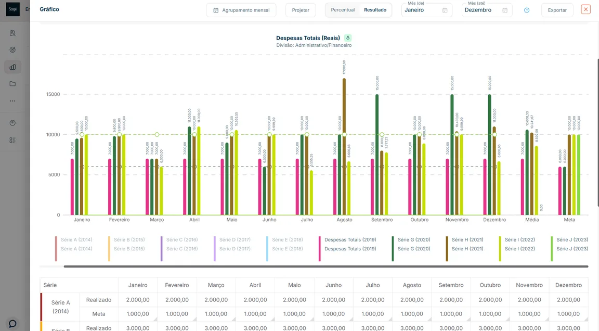Click the vertical scrollbar at right edge
Viewport: 599px width, 331px height.
(x=598, y=133)
